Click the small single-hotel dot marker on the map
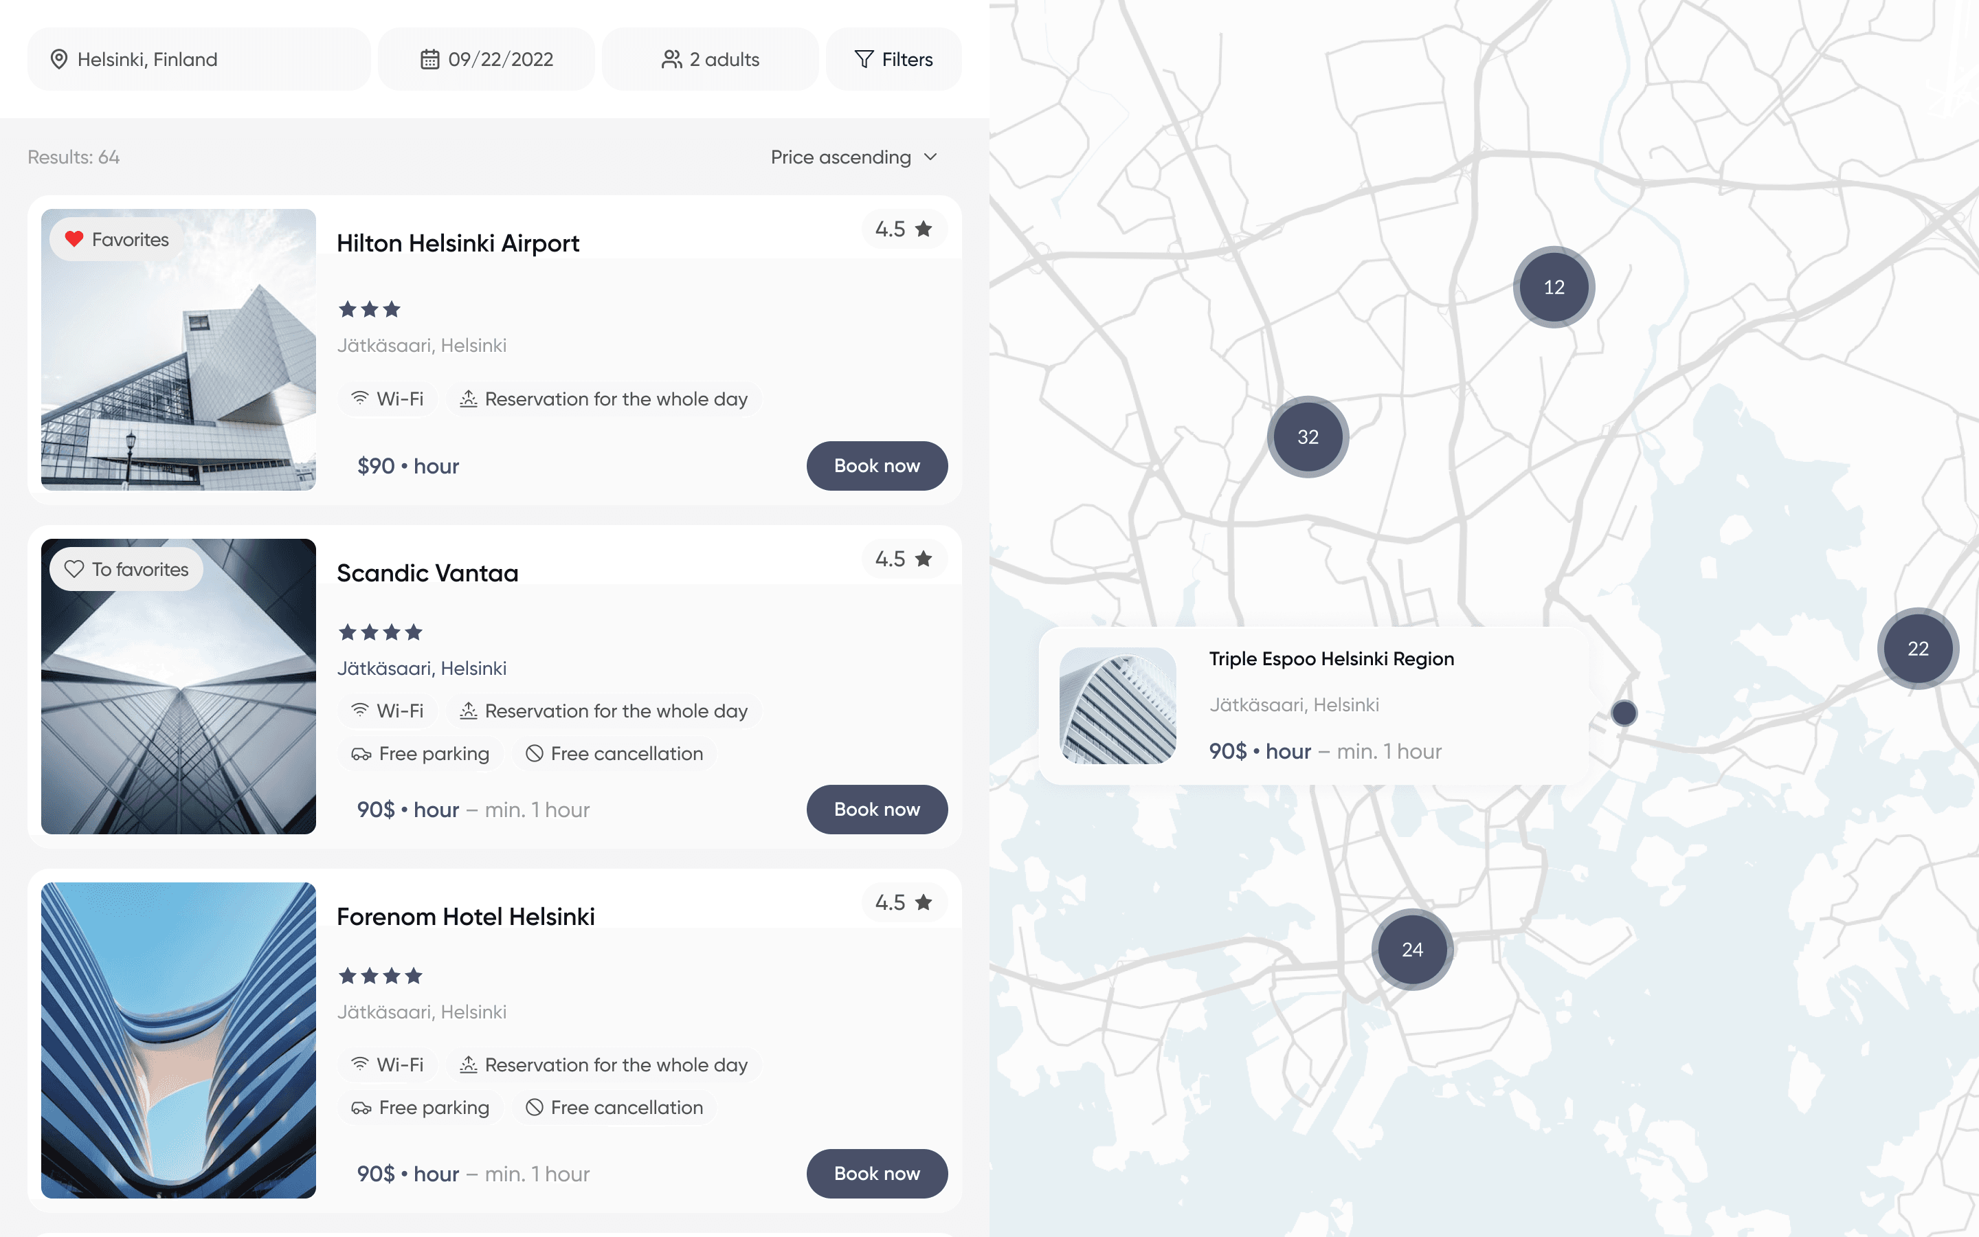Screen dimensions: 1979x1237 coord(1624,713)
